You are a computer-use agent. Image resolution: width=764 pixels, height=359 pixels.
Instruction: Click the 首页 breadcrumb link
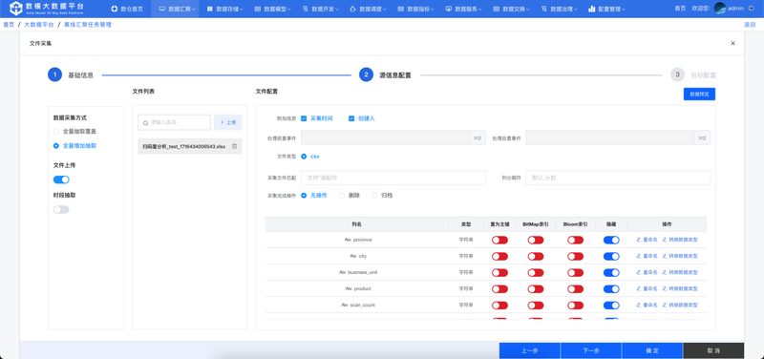(9, 25)
